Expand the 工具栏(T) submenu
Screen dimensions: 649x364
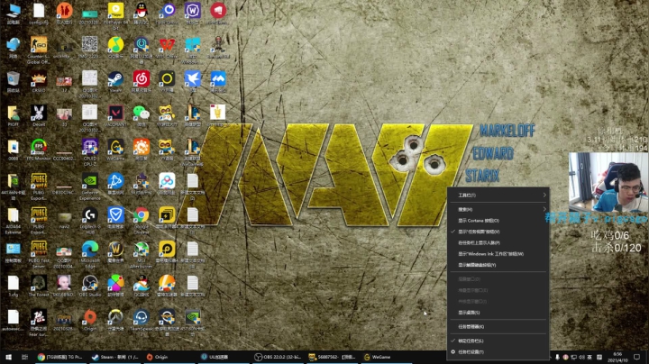[x=498, y=195]
